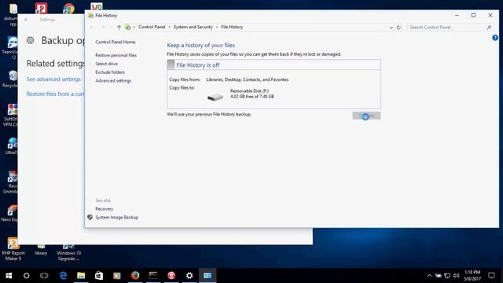The width and height of the screenshot is (503, 283).
Task: Click Restore files from a current backup link
Action: pyautogui.click(x=55, y=94)
